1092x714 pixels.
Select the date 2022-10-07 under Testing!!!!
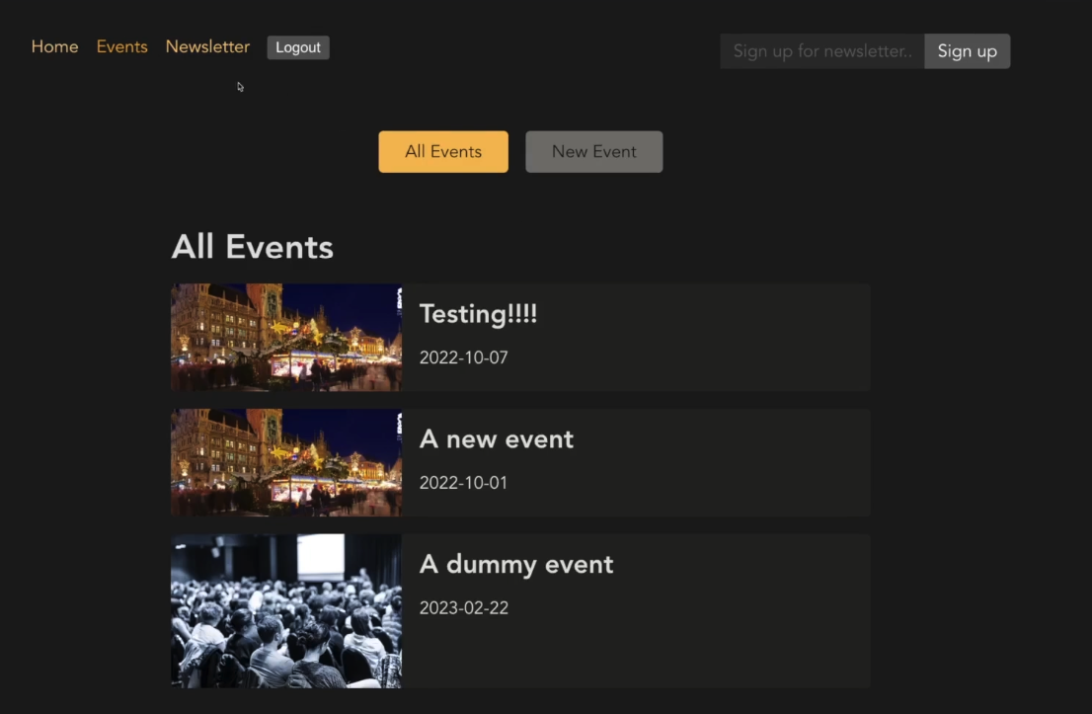tap(463, 357)
